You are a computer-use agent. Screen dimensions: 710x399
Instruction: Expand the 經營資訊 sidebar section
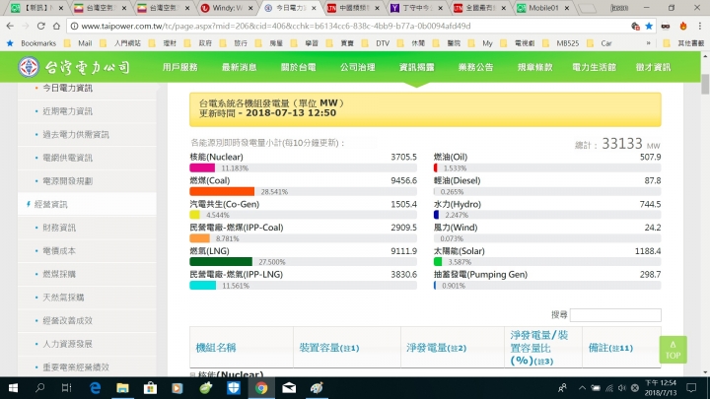[x=49, y=204]
